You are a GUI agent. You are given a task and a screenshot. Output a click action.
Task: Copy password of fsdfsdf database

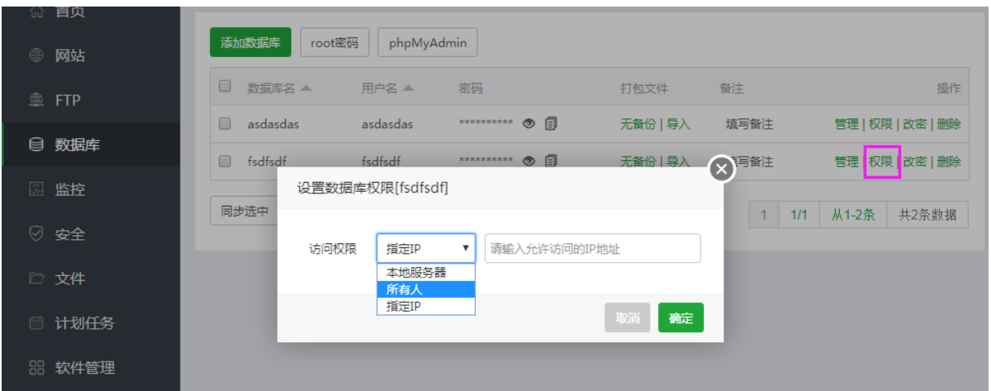pos(551,161)
